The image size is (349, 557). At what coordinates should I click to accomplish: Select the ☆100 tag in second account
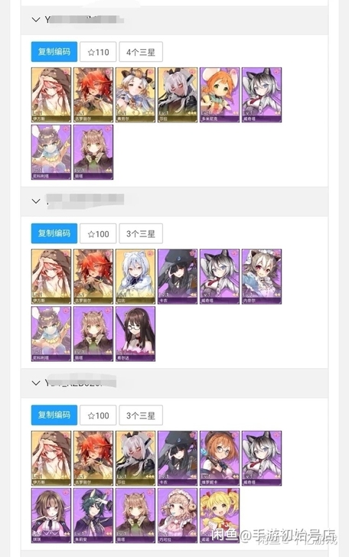tap(98, 233)
